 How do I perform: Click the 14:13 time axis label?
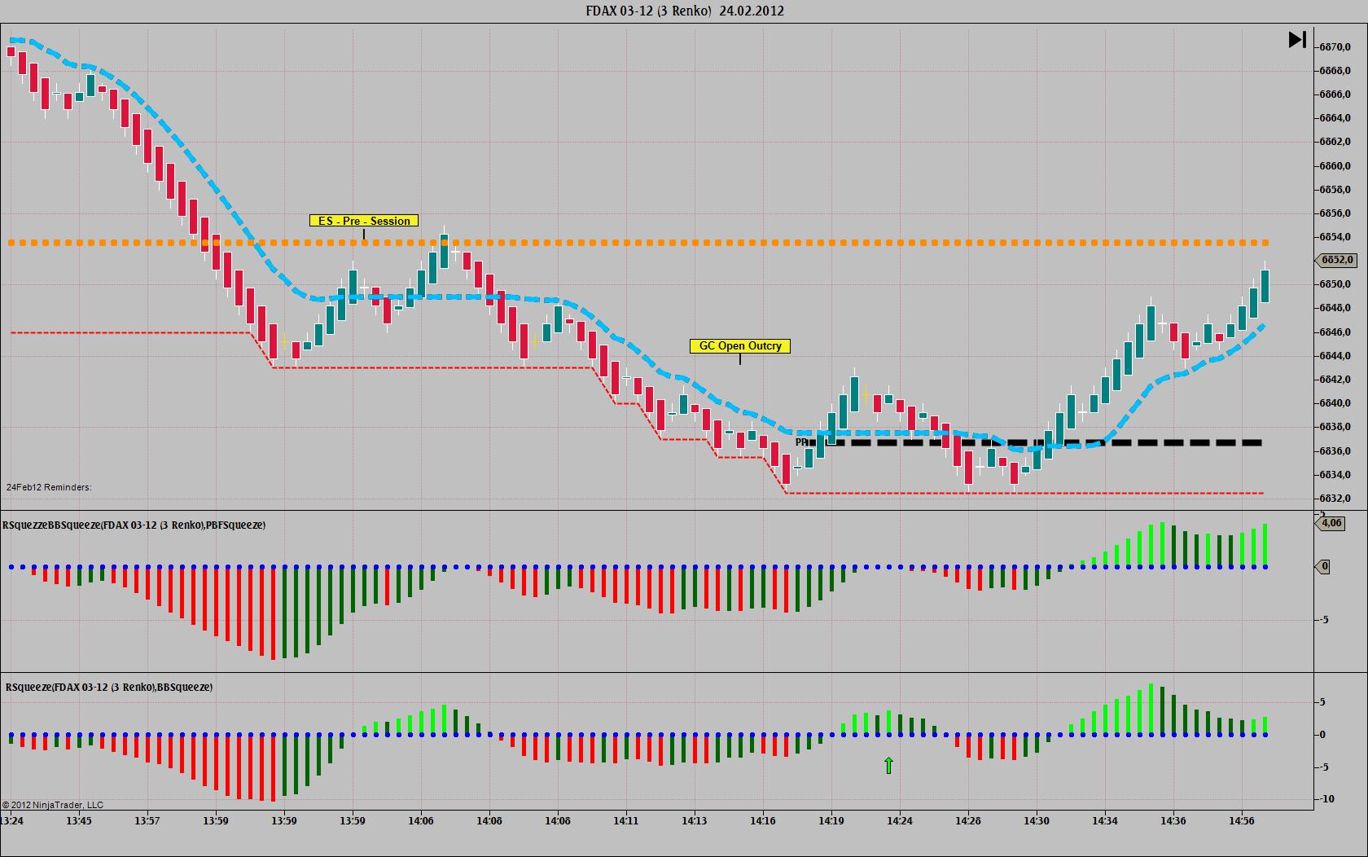click(x=695, y=821)
